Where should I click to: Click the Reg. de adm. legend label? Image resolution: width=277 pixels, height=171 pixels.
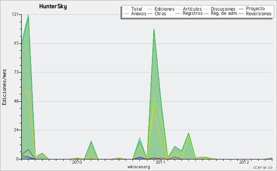pyautogui.click(x=224, y=13)
